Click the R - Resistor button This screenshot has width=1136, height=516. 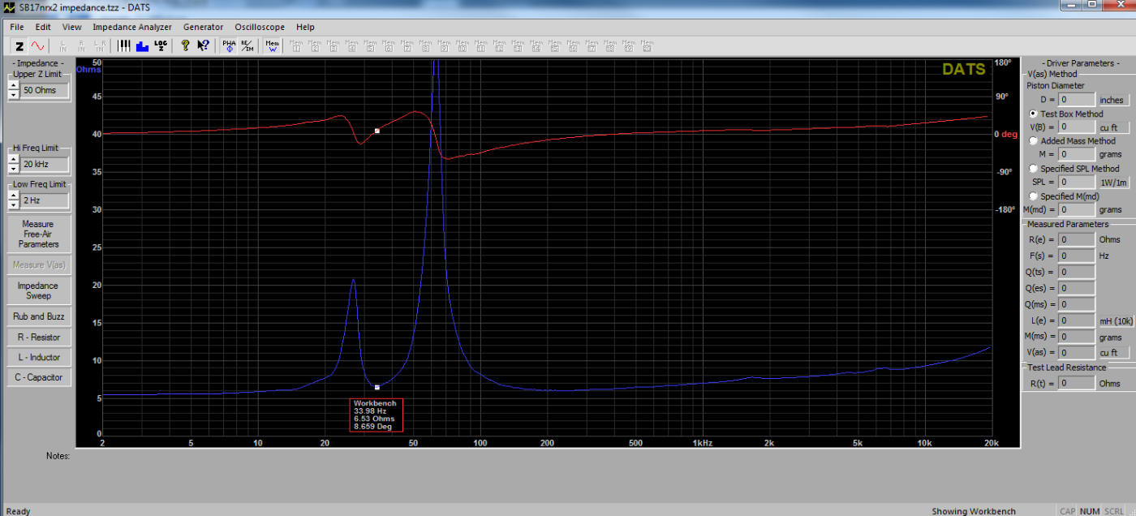[x=38, y=337]
